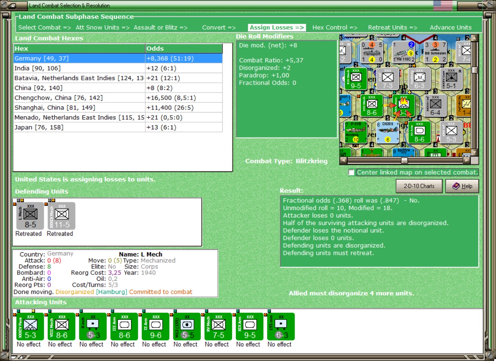The height and width of the screenshot is (361, 496).
Task: Click the map scroll up arrow
Action: 475,38
